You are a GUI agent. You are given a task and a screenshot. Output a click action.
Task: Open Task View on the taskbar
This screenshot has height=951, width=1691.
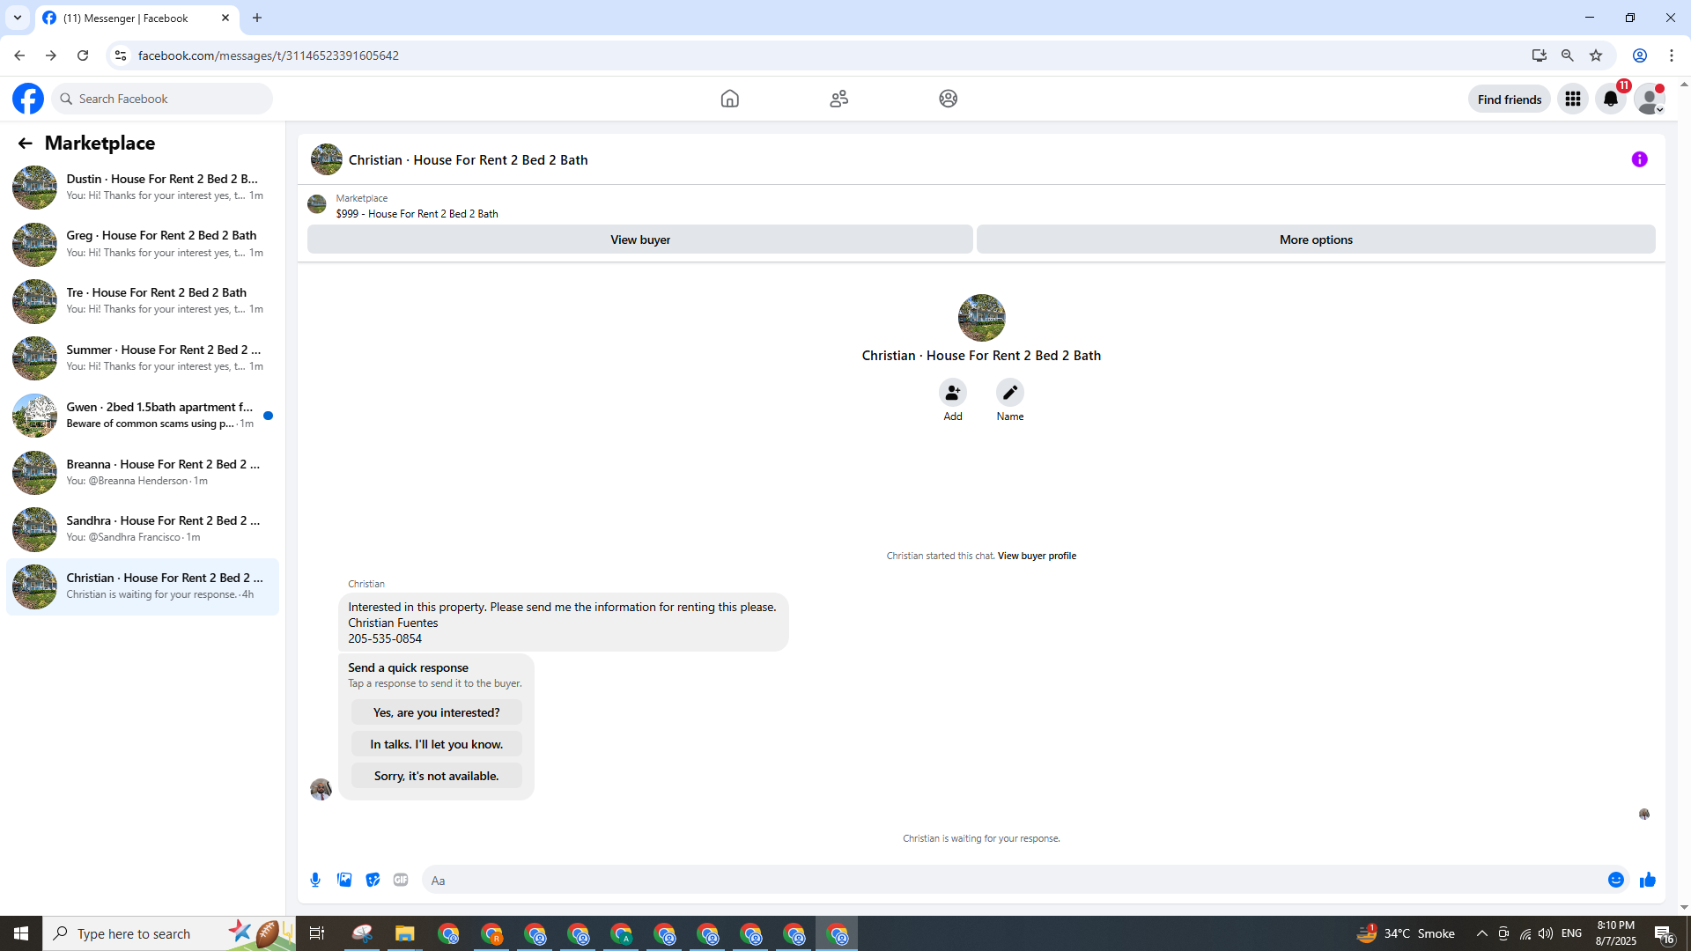click(x=317, y=933)
